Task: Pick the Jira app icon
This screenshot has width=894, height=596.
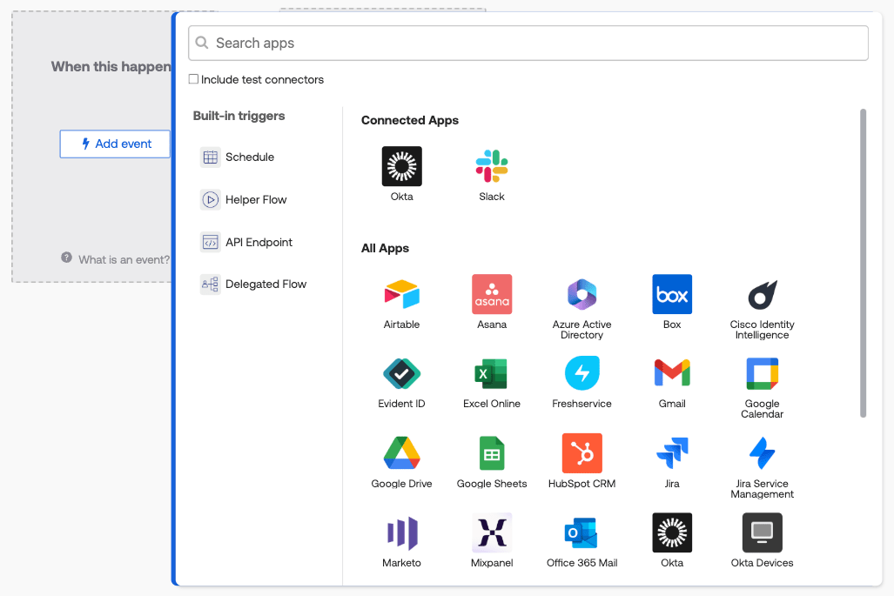Action: (672, 453)
